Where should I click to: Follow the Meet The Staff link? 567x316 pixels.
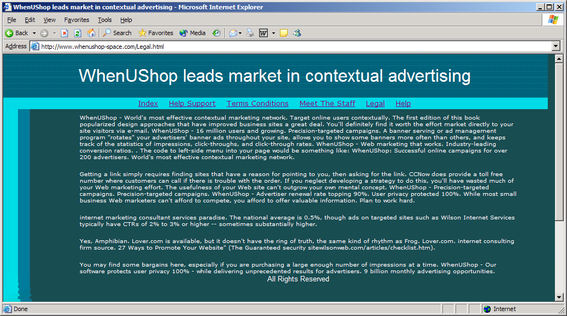click(328, 103)
